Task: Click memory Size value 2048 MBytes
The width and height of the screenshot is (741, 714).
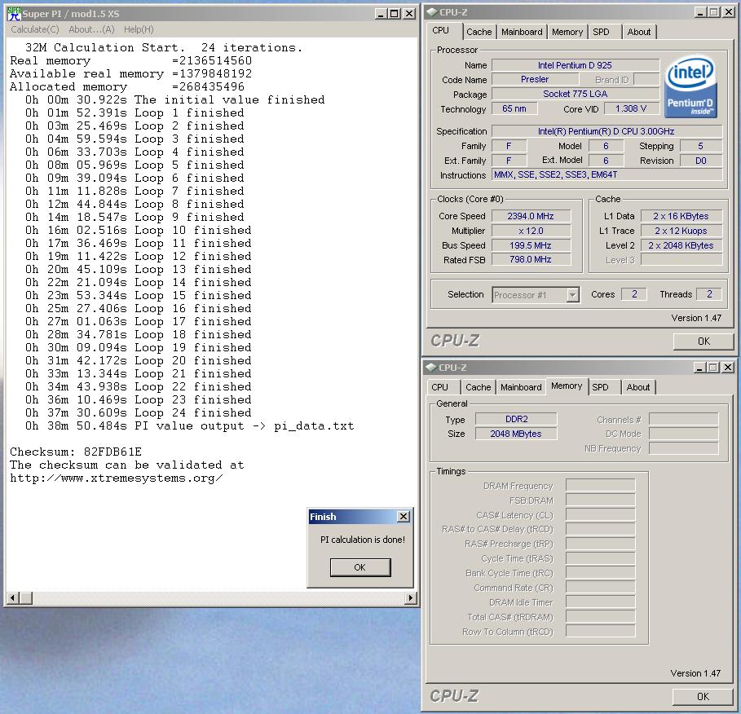Action: click(516, 434)
